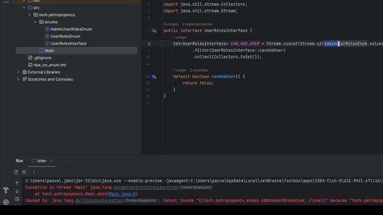Click the '1 usage' hint above CAN_ADD_USER
Viewport: 383px width, 215px height.
click(x=180, y=37)
